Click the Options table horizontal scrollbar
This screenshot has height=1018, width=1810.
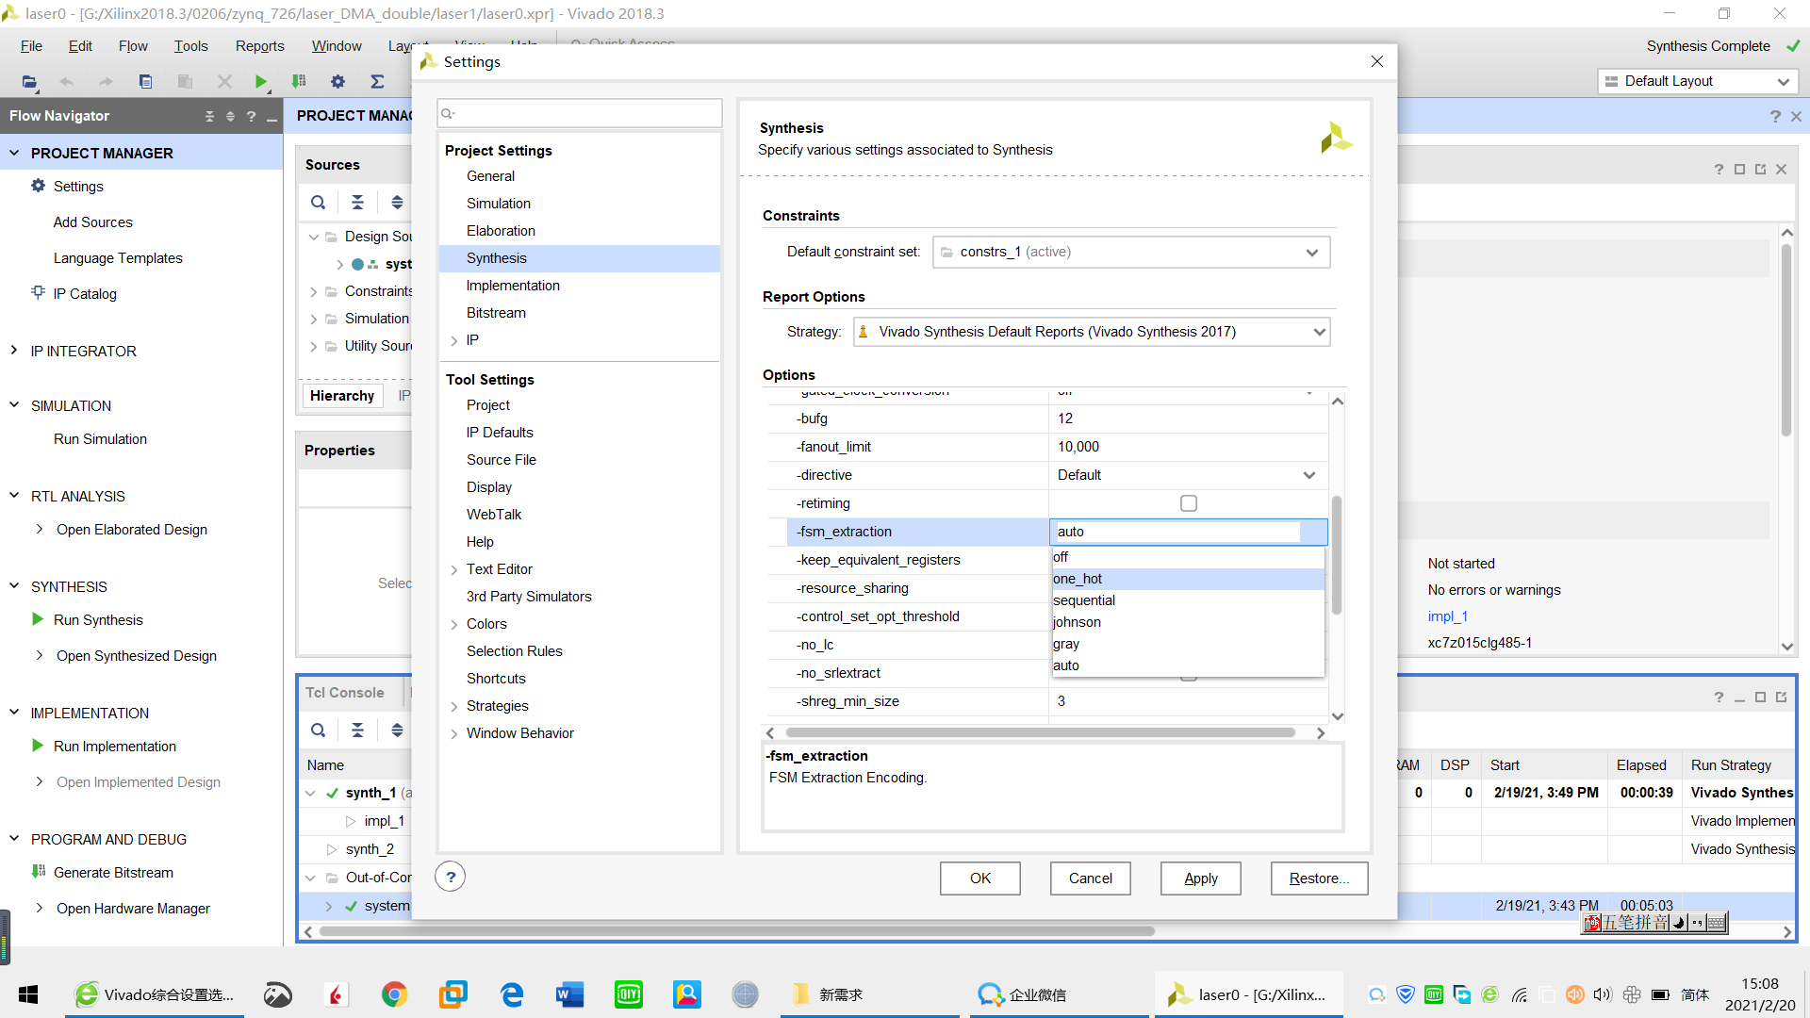(x=1040, y=732)
